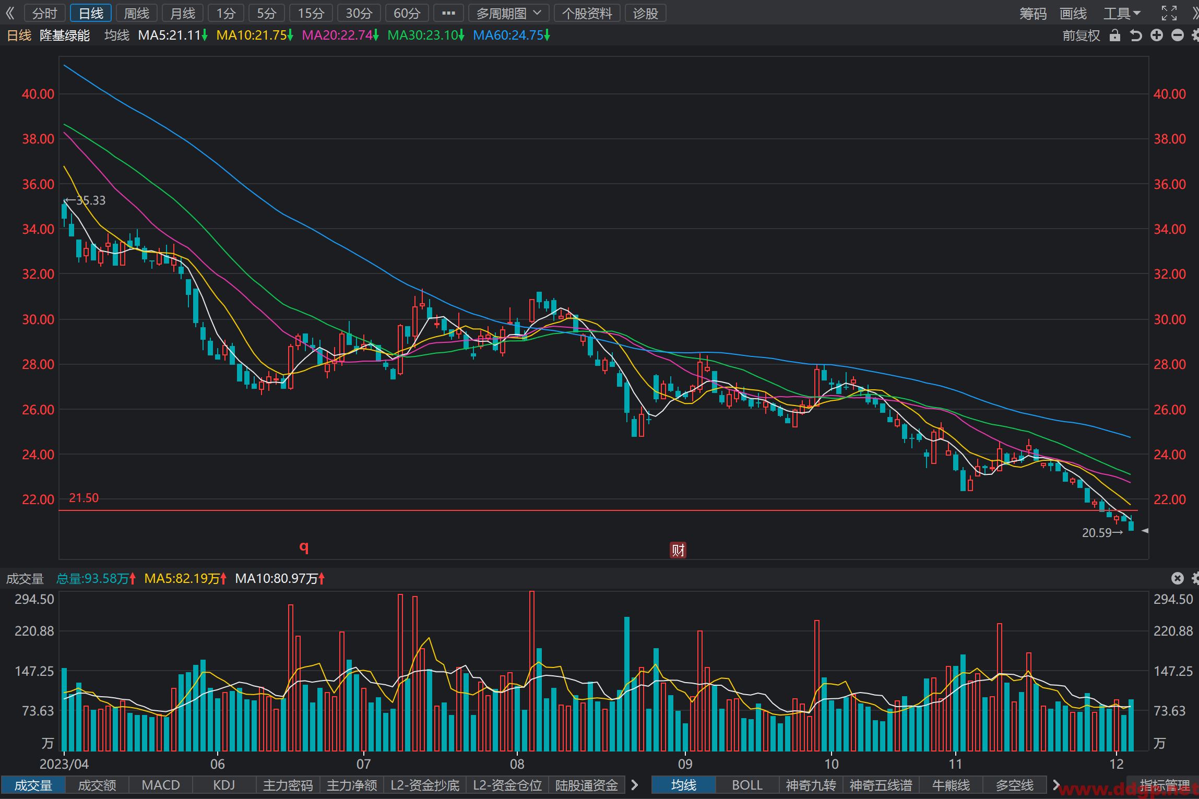1199x799 pixels.
Task: Click the undo arrow icon in chart header
Action: pos(1135,35)
